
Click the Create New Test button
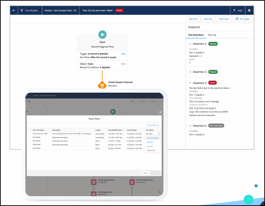pyautogui.click(x=153, y=125)
